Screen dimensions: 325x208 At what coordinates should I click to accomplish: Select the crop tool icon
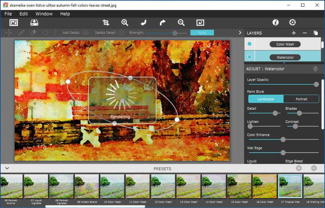tap(106, 23)
